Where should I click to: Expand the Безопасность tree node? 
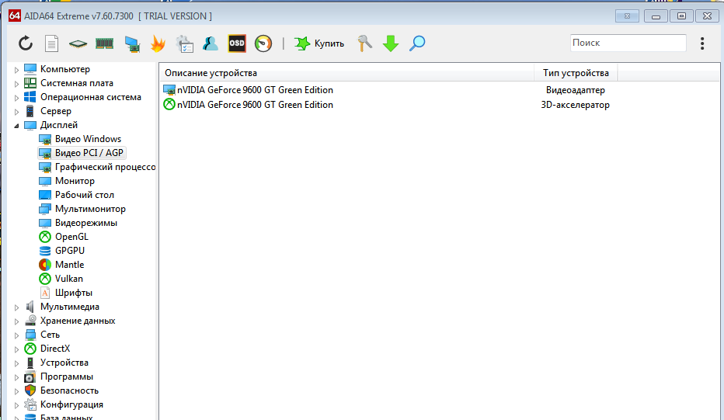16,391
